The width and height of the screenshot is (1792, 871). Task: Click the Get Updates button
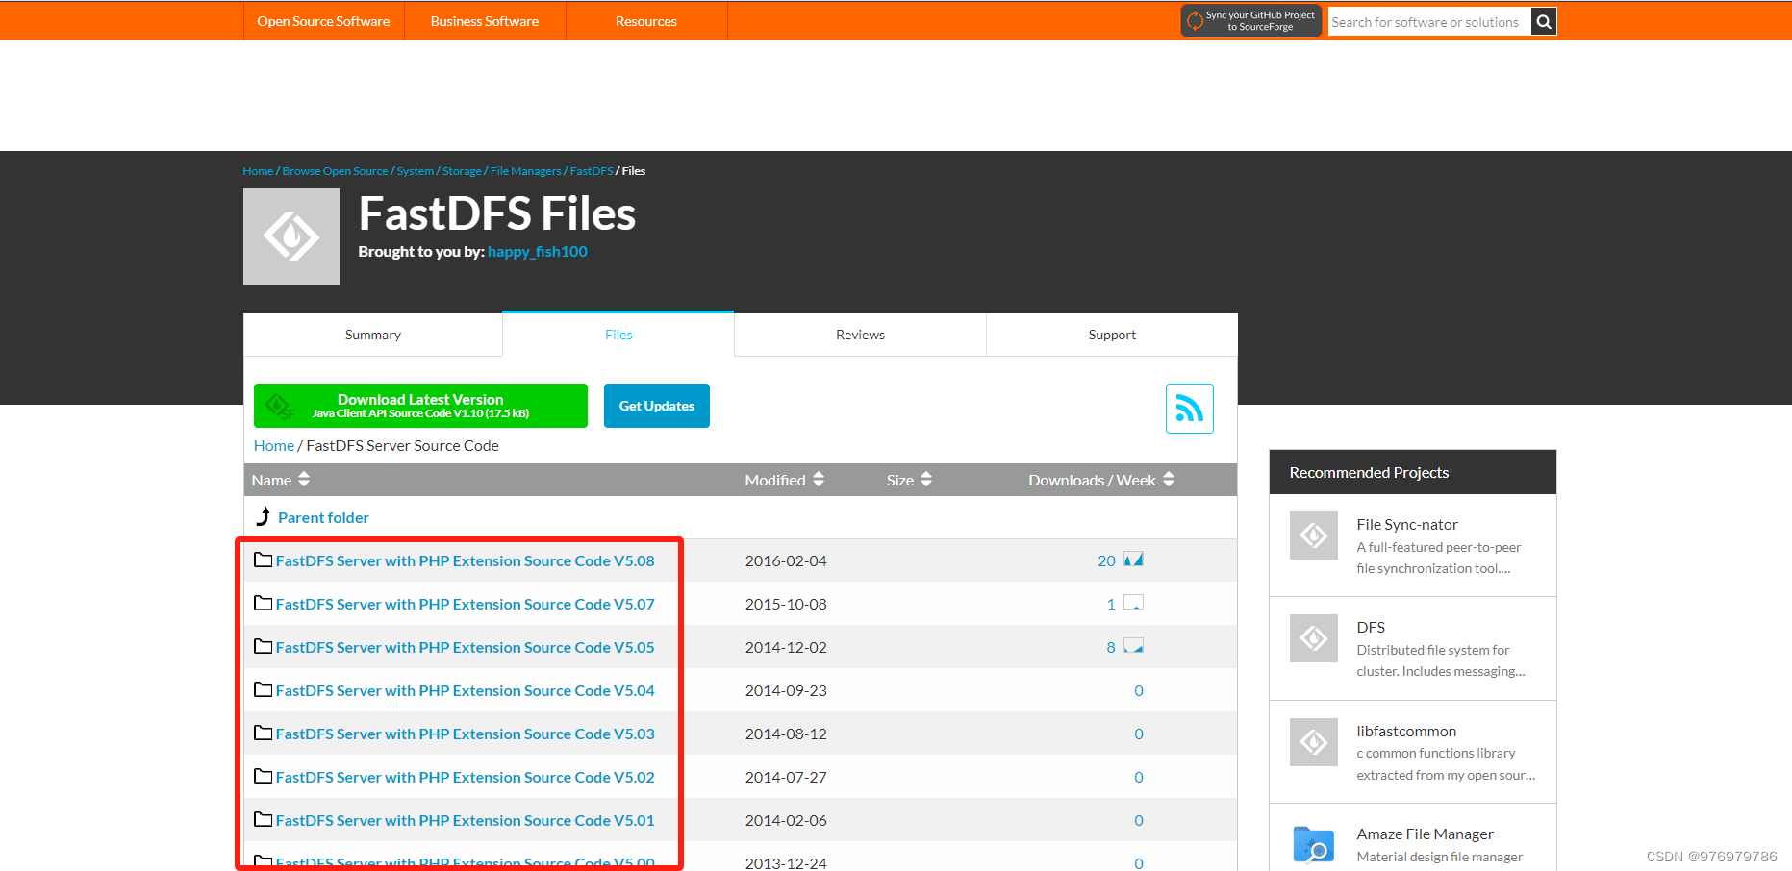pyautogui.click(x=656, y=405)
